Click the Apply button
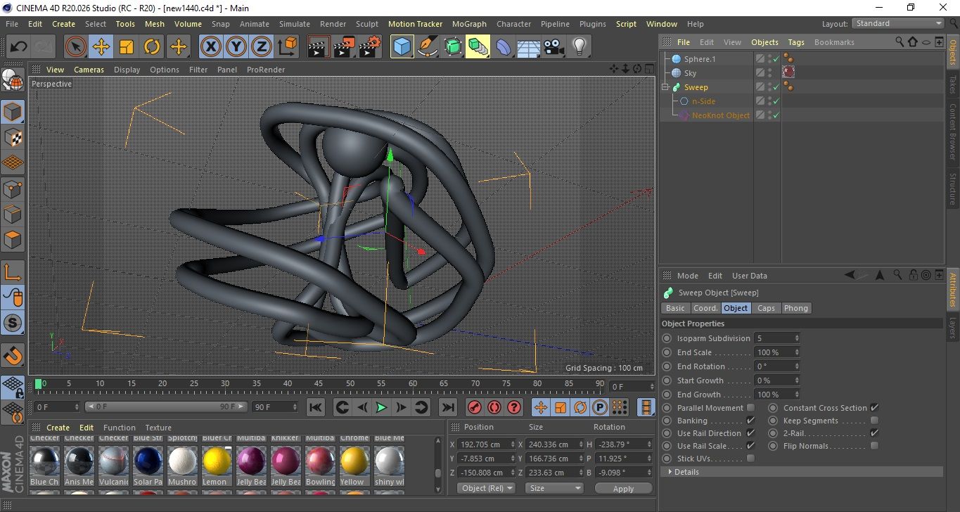 [623, 488]
